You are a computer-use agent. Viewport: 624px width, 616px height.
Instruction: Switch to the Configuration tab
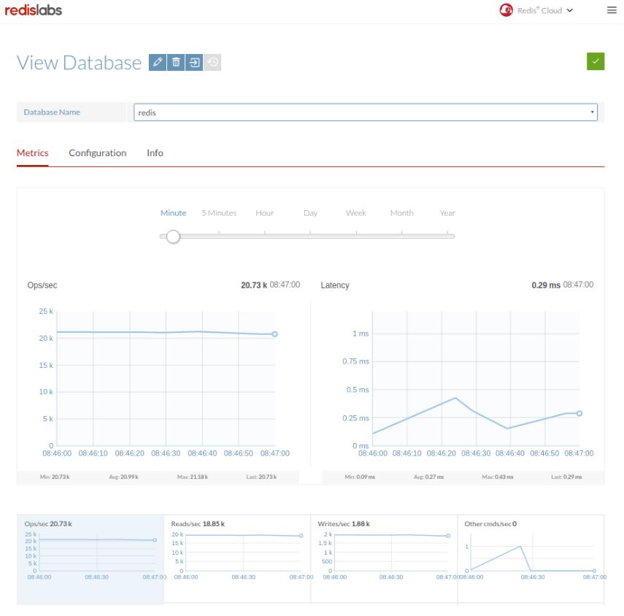coord(97,153)
